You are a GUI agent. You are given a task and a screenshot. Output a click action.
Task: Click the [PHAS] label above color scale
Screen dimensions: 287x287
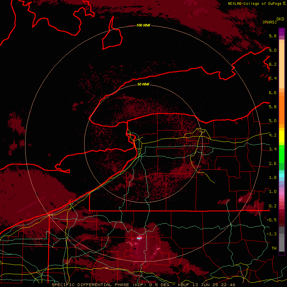pos(269,22)
